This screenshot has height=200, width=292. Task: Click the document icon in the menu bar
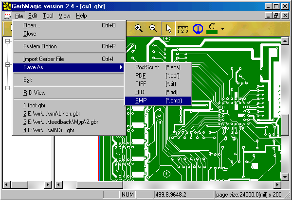click(x=8, y=16)
